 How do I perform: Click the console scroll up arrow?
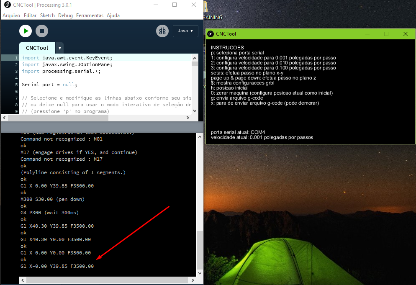(x=200, y=137)
